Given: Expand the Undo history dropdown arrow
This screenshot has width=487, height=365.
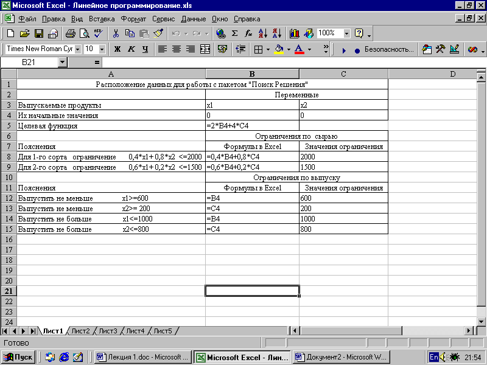Looking at the screenshot, I should point(186,33).
